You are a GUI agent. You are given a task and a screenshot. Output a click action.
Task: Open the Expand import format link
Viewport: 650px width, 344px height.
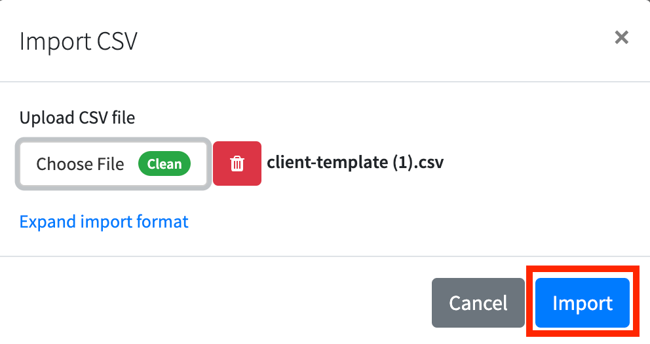coord(104,222)
